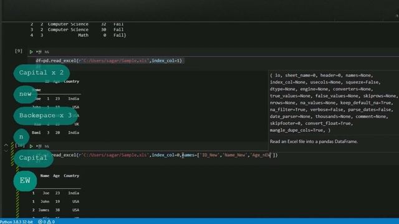Click run-by-line icon next to cell [9] play button
399x224 pixels.
39,52
